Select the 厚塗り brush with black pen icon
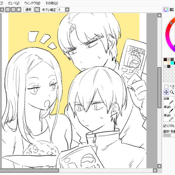 [x=168, y=109]
